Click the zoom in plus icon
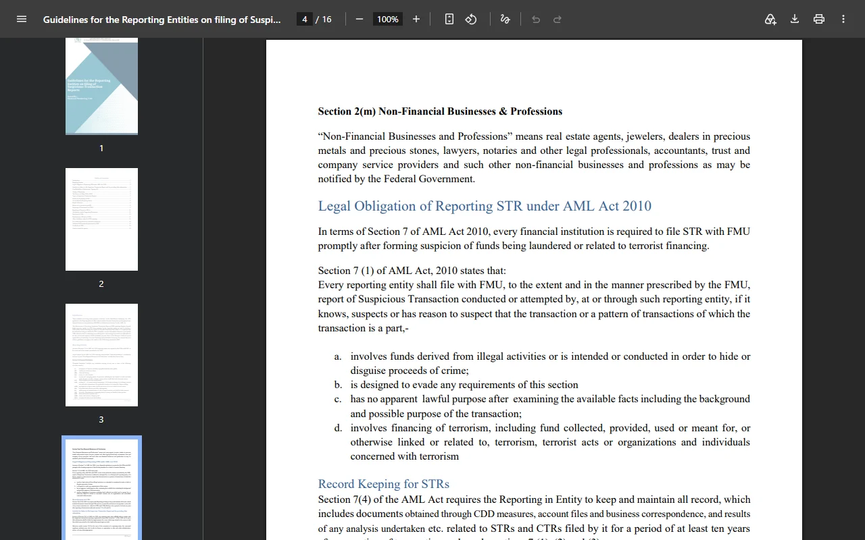This screenshot has width=865, height=540. 416,19
